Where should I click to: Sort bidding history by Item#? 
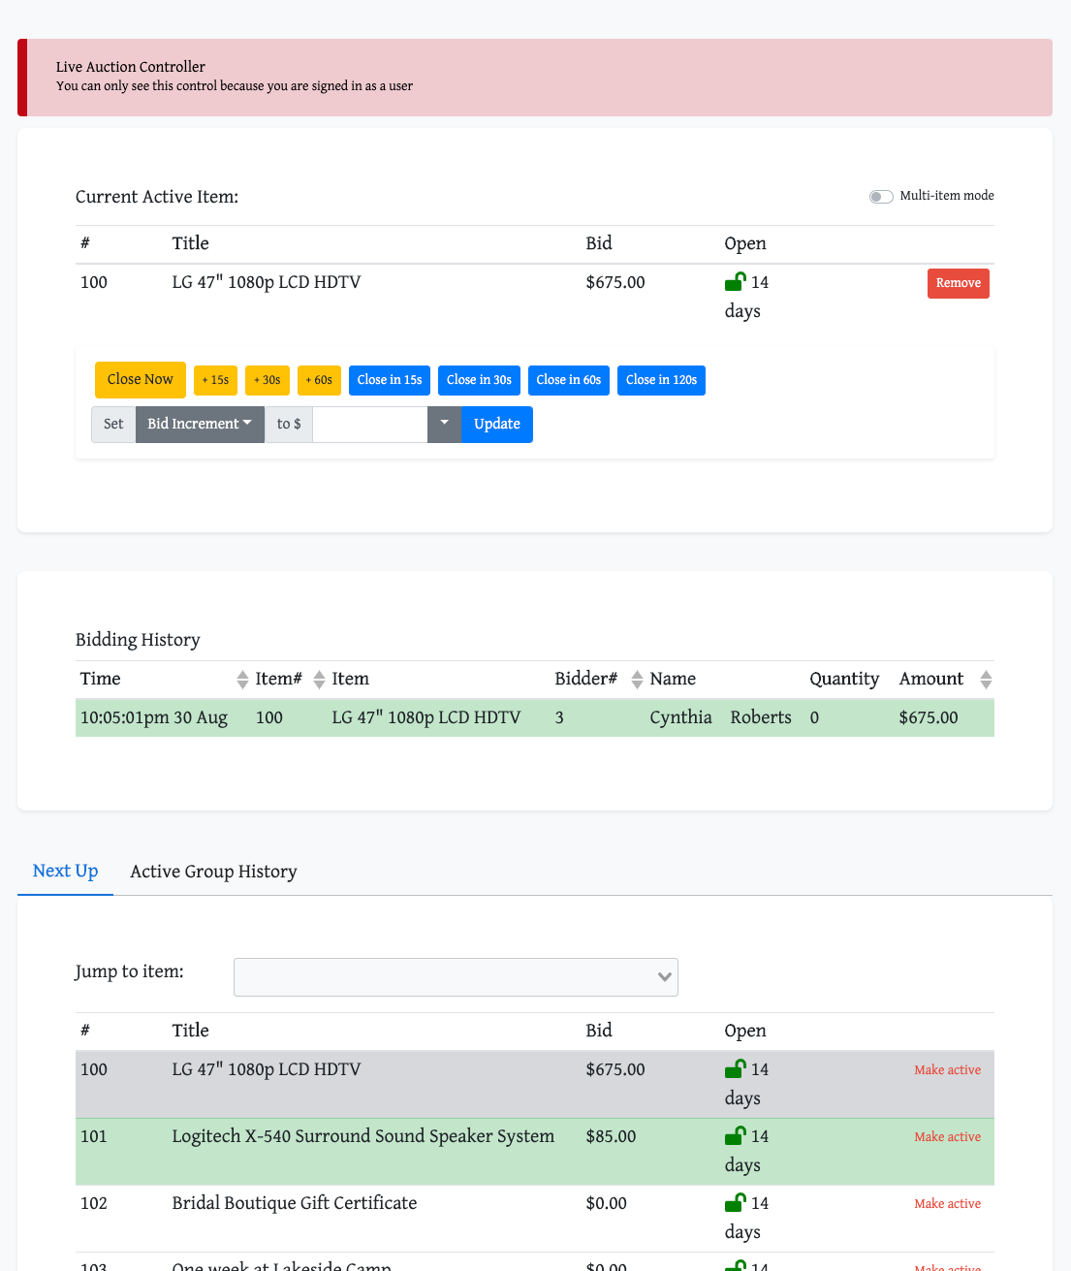[x=319, y=680]
